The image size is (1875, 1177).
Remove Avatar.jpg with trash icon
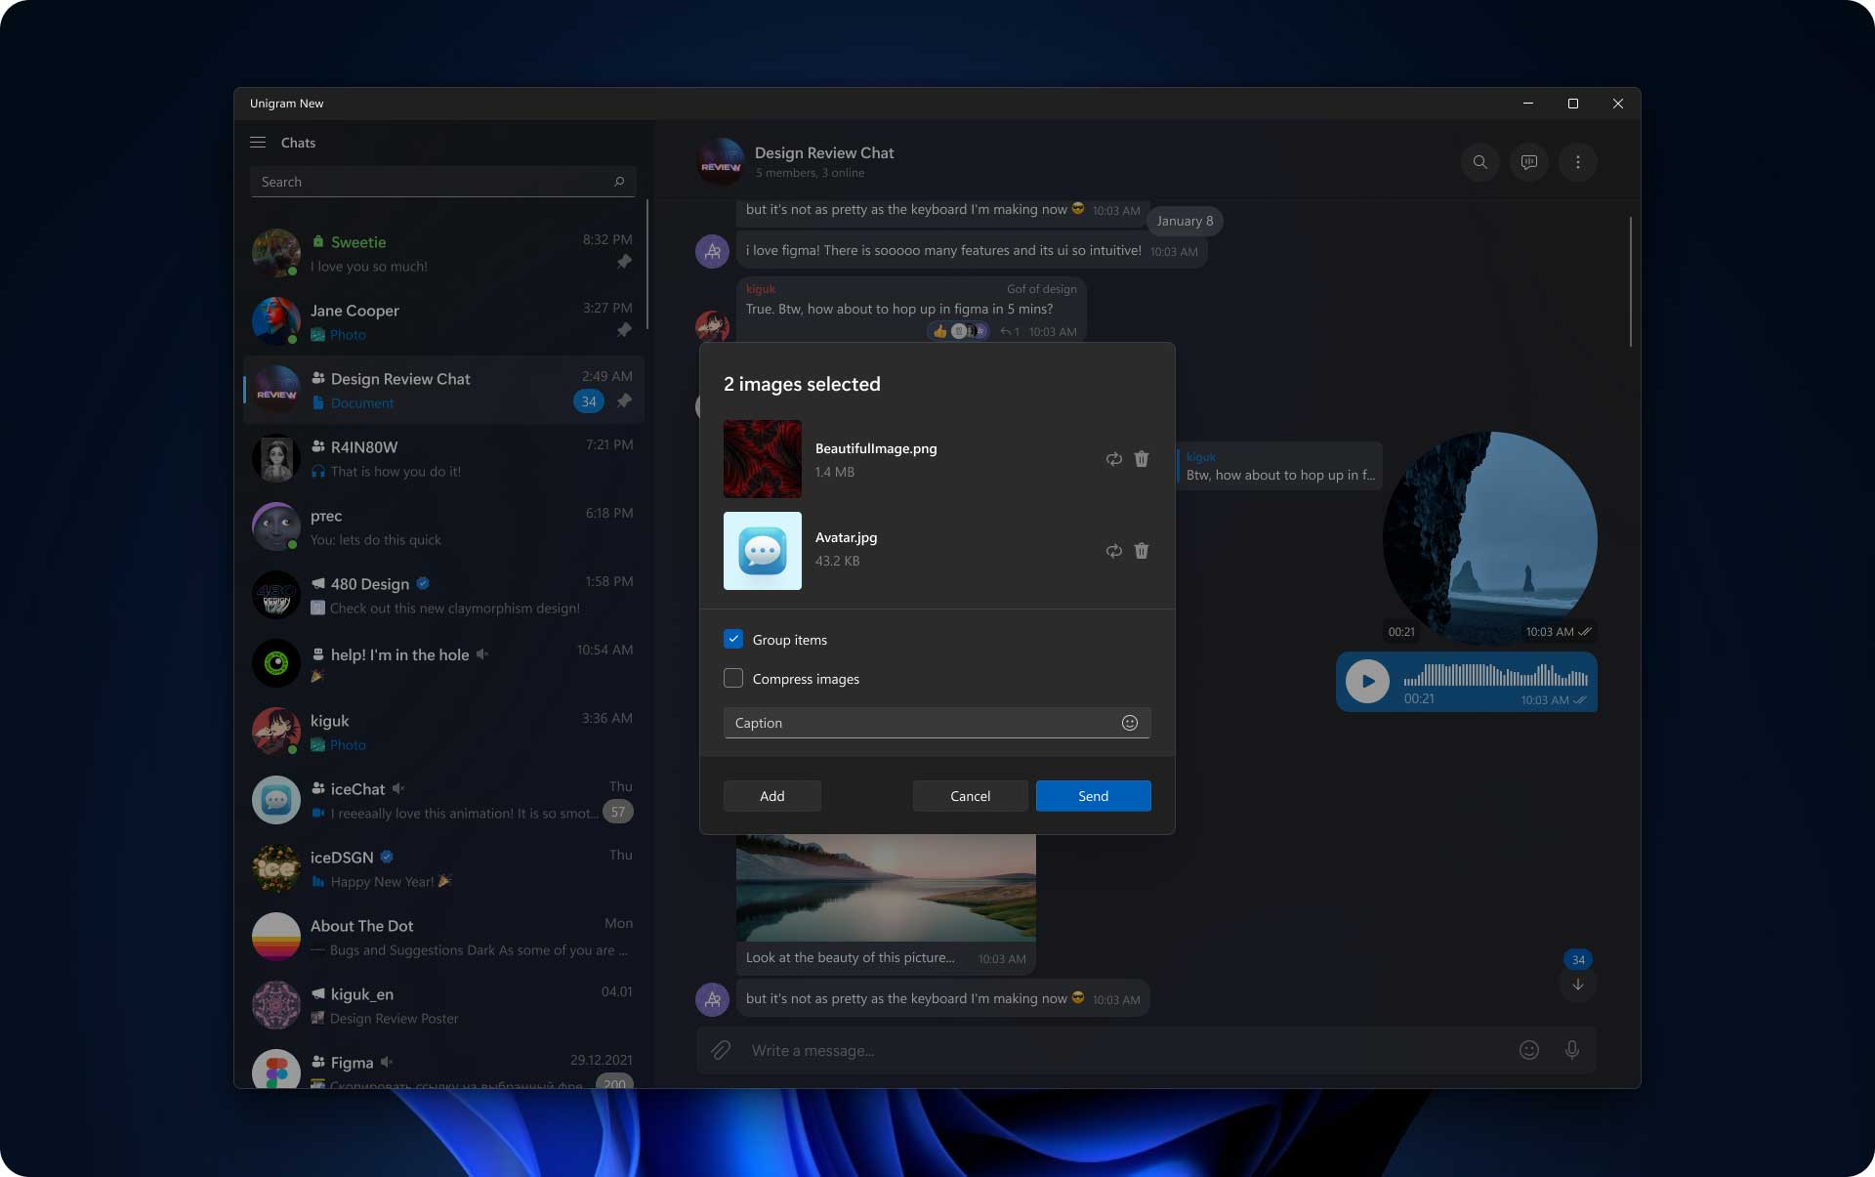[x=1142, y=551]
